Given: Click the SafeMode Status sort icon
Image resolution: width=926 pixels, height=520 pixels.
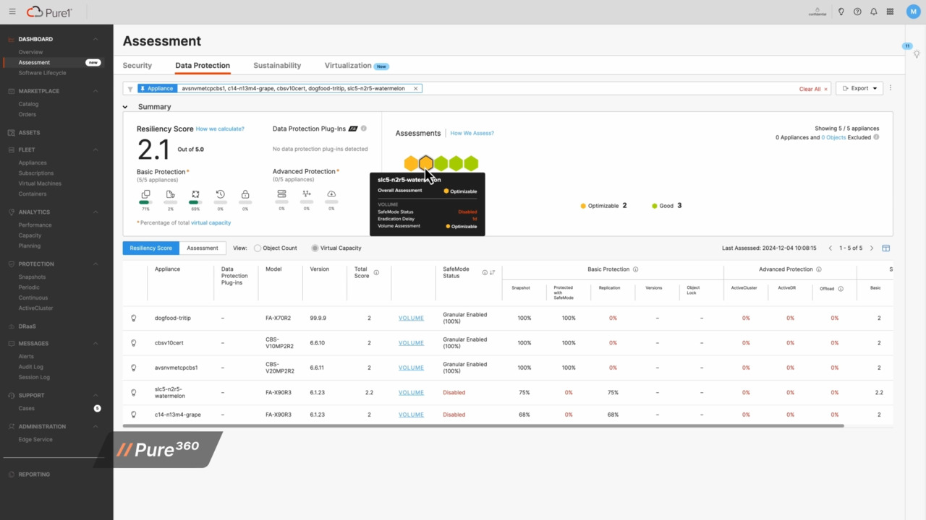Looking at the screenshot, I should [x=493, y=272].
